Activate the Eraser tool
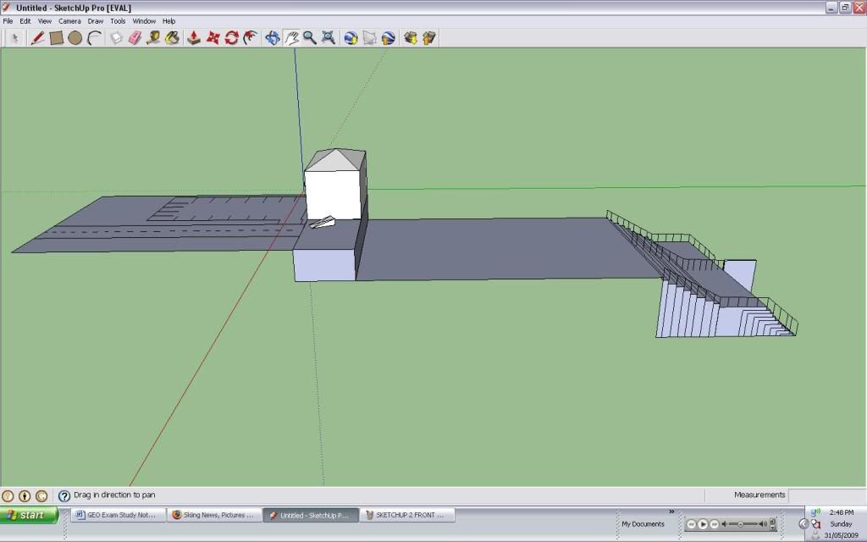This screenshot has height=542, width=867. pyautogui.click(x=133, y=37)
